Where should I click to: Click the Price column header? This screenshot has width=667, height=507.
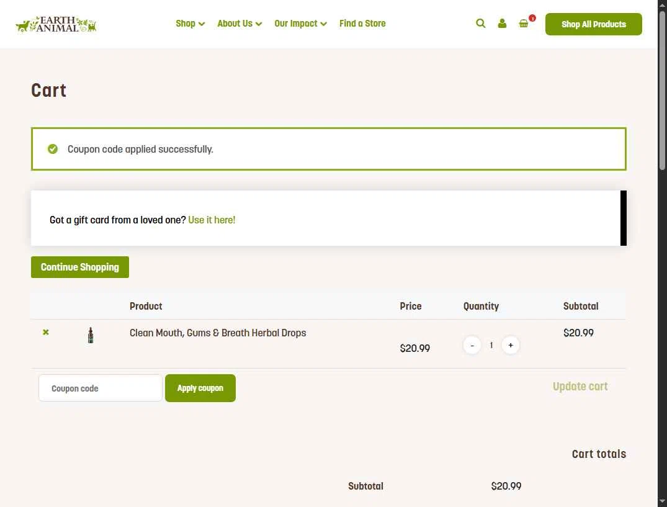click(x=411, y=306)
